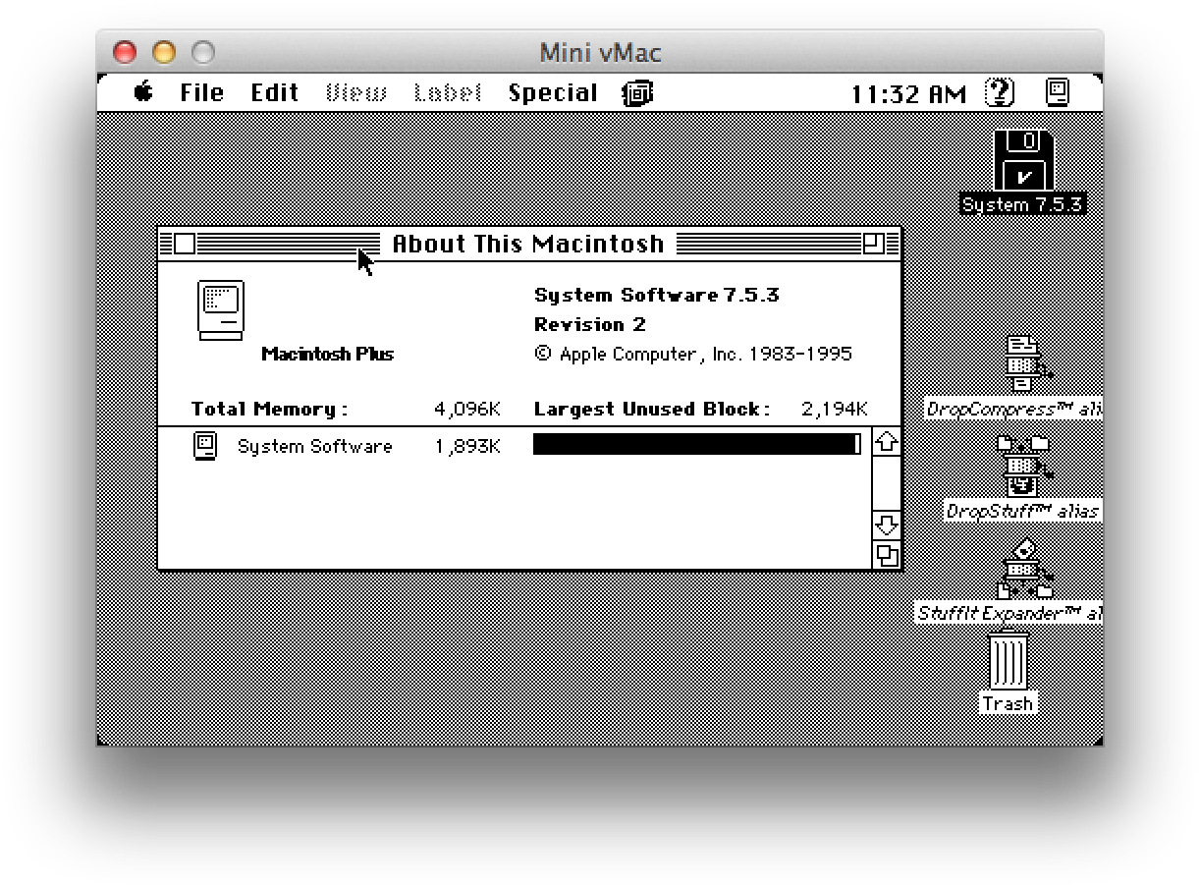The height and width of the screenshot is (885, 1199).
Task: Click the DropCompress alias label
Action: coord(1013,409)
